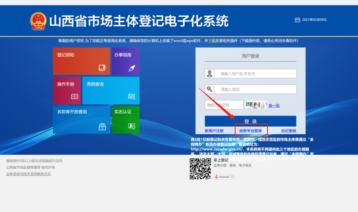Click the 下载 plugin link in the notice
This screenshot has width=358, height=212.
[212, 41]
